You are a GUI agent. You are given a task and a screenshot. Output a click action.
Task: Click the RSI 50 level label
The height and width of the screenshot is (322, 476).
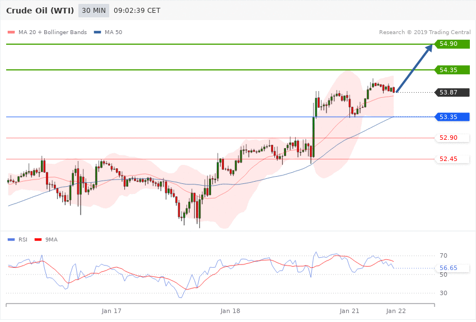pyautogui.click(x=443, y=274)
